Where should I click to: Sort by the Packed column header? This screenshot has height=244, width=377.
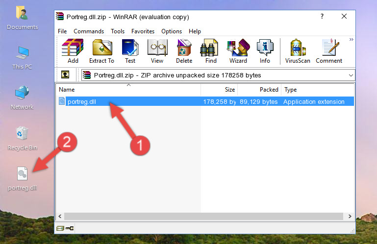pyautogui.click(x=259, y=90)
